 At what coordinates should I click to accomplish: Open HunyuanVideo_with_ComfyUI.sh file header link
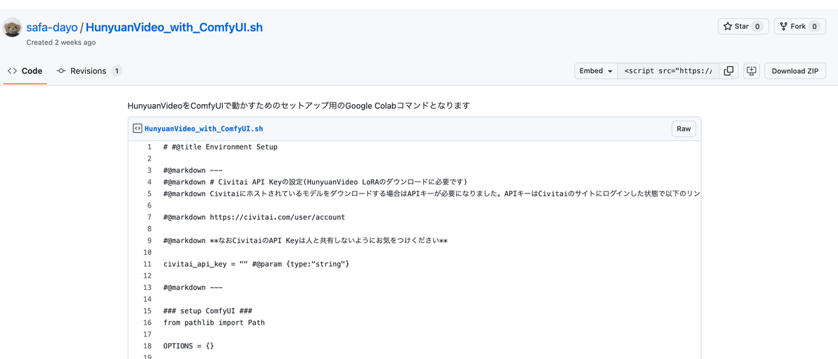coord(204,129)
